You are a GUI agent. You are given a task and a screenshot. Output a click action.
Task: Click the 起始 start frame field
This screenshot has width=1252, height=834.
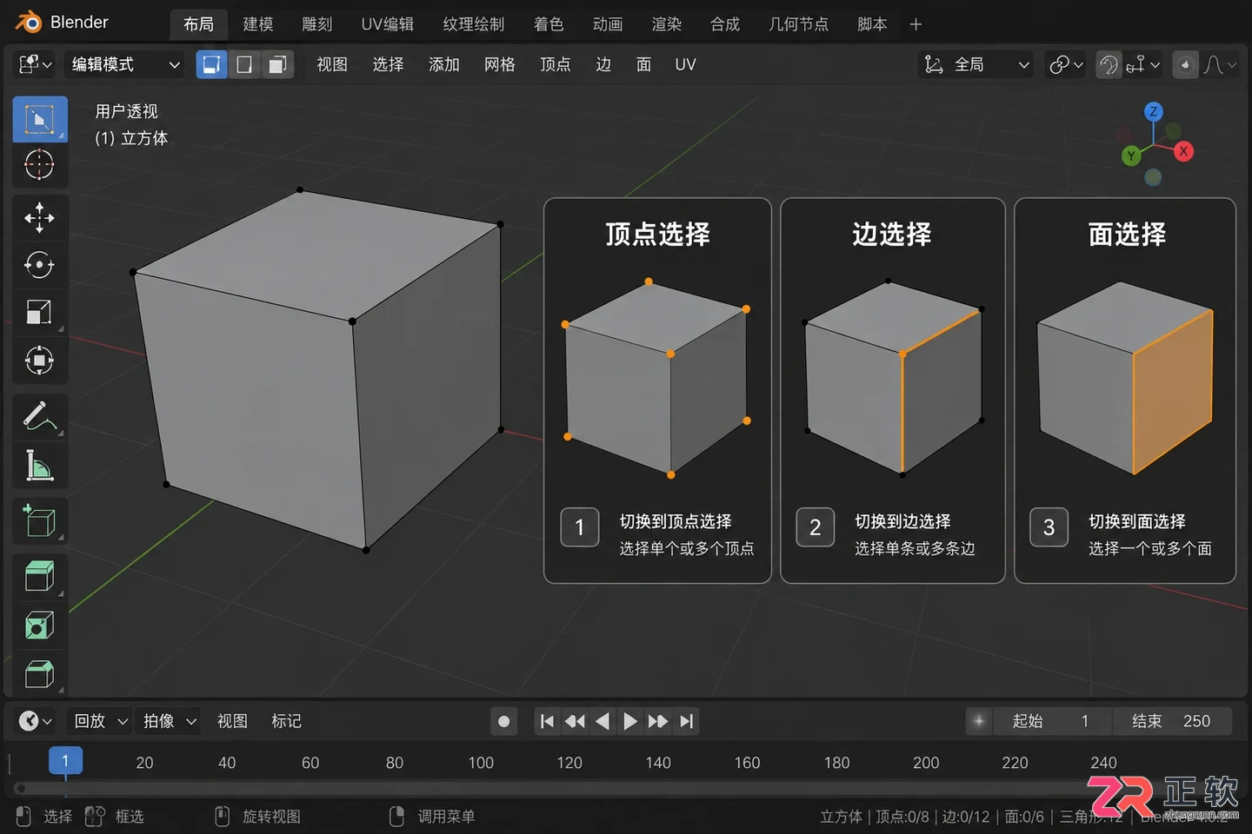[1053, 721]
